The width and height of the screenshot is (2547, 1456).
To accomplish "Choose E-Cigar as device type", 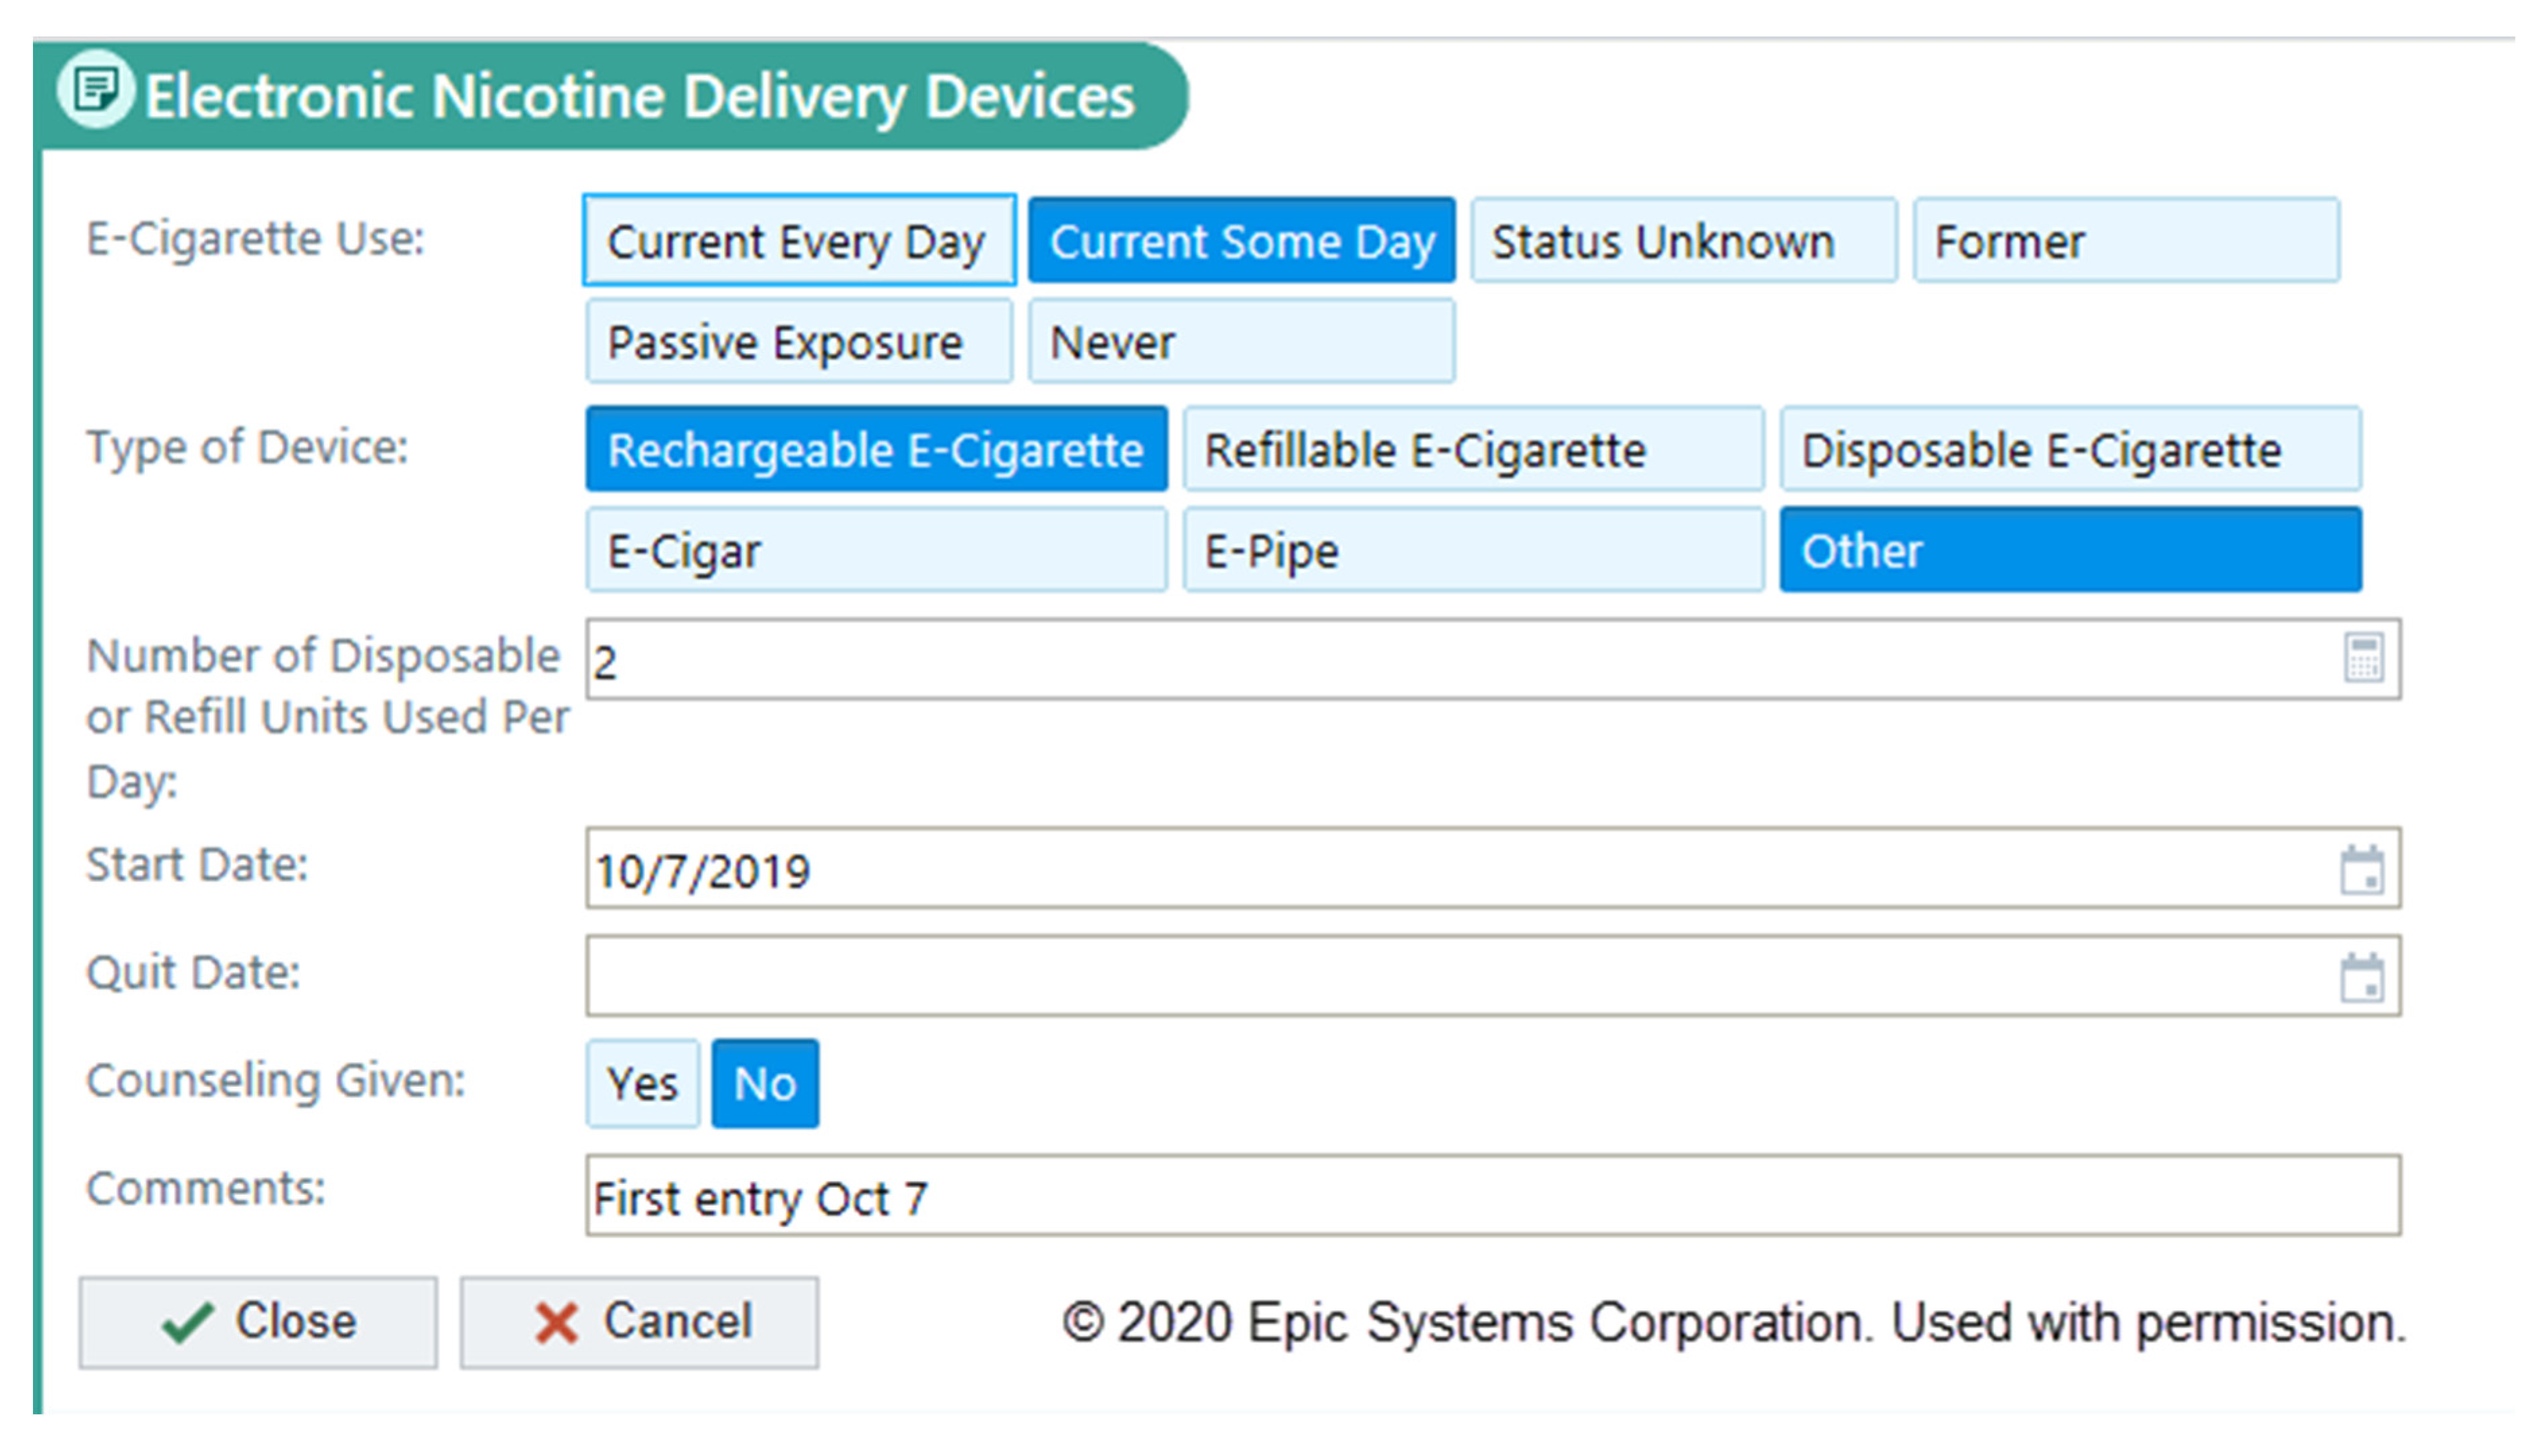I will tap(876, 550).
